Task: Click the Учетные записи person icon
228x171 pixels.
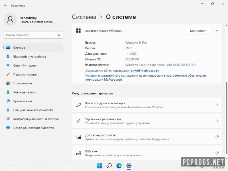Action: (x=8, y=92)
